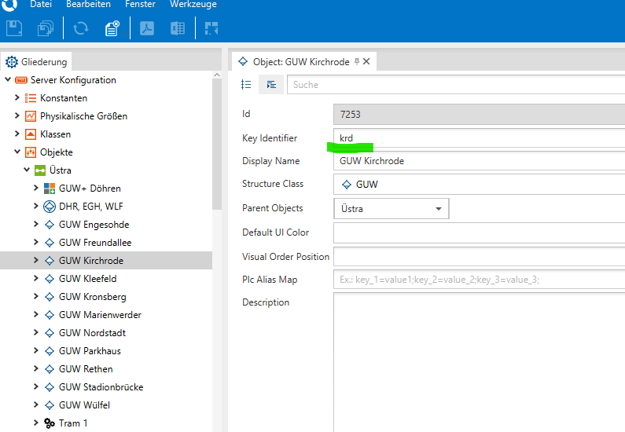The width and height of the screenshot is (625, 432).
Task: Click the list view icon beside search
Action: click(246, 84)
